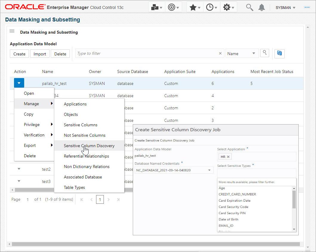
Task: Open the ellipsis accessibility menu icon
Action: [307, 7]
